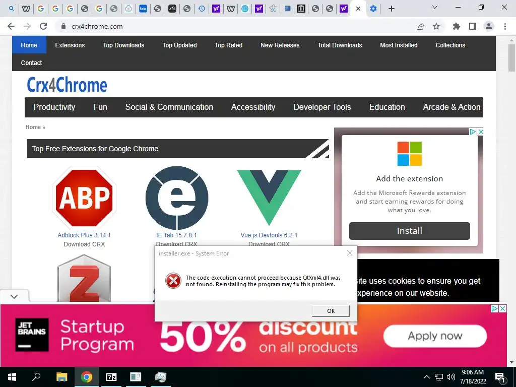This screenshot has height=387, width=516.
Task: Open the Chrome three-dot menu
Action: pos(505,26)
